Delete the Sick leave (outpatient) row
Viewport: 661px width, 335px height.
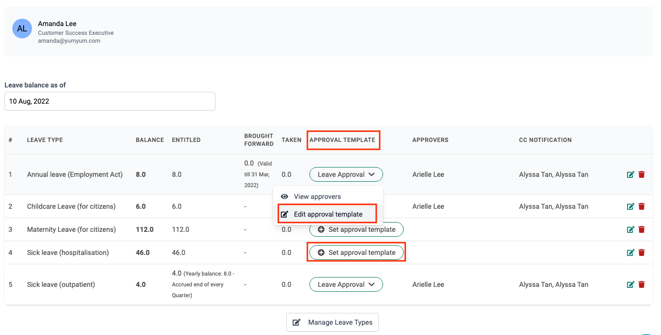641,284
